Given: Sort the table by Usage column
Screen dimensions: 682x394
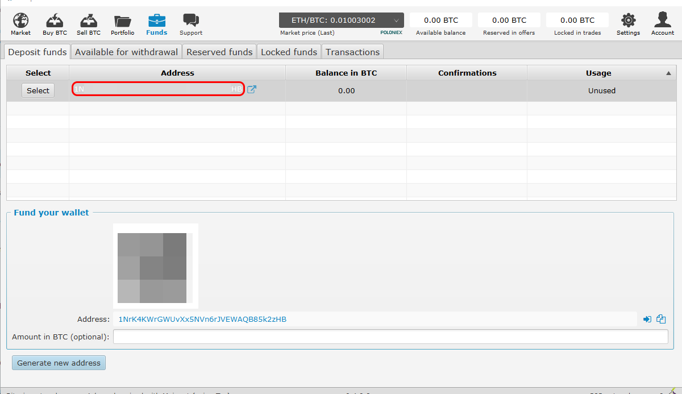Looking at the screenshot, I should pos(602,73).
